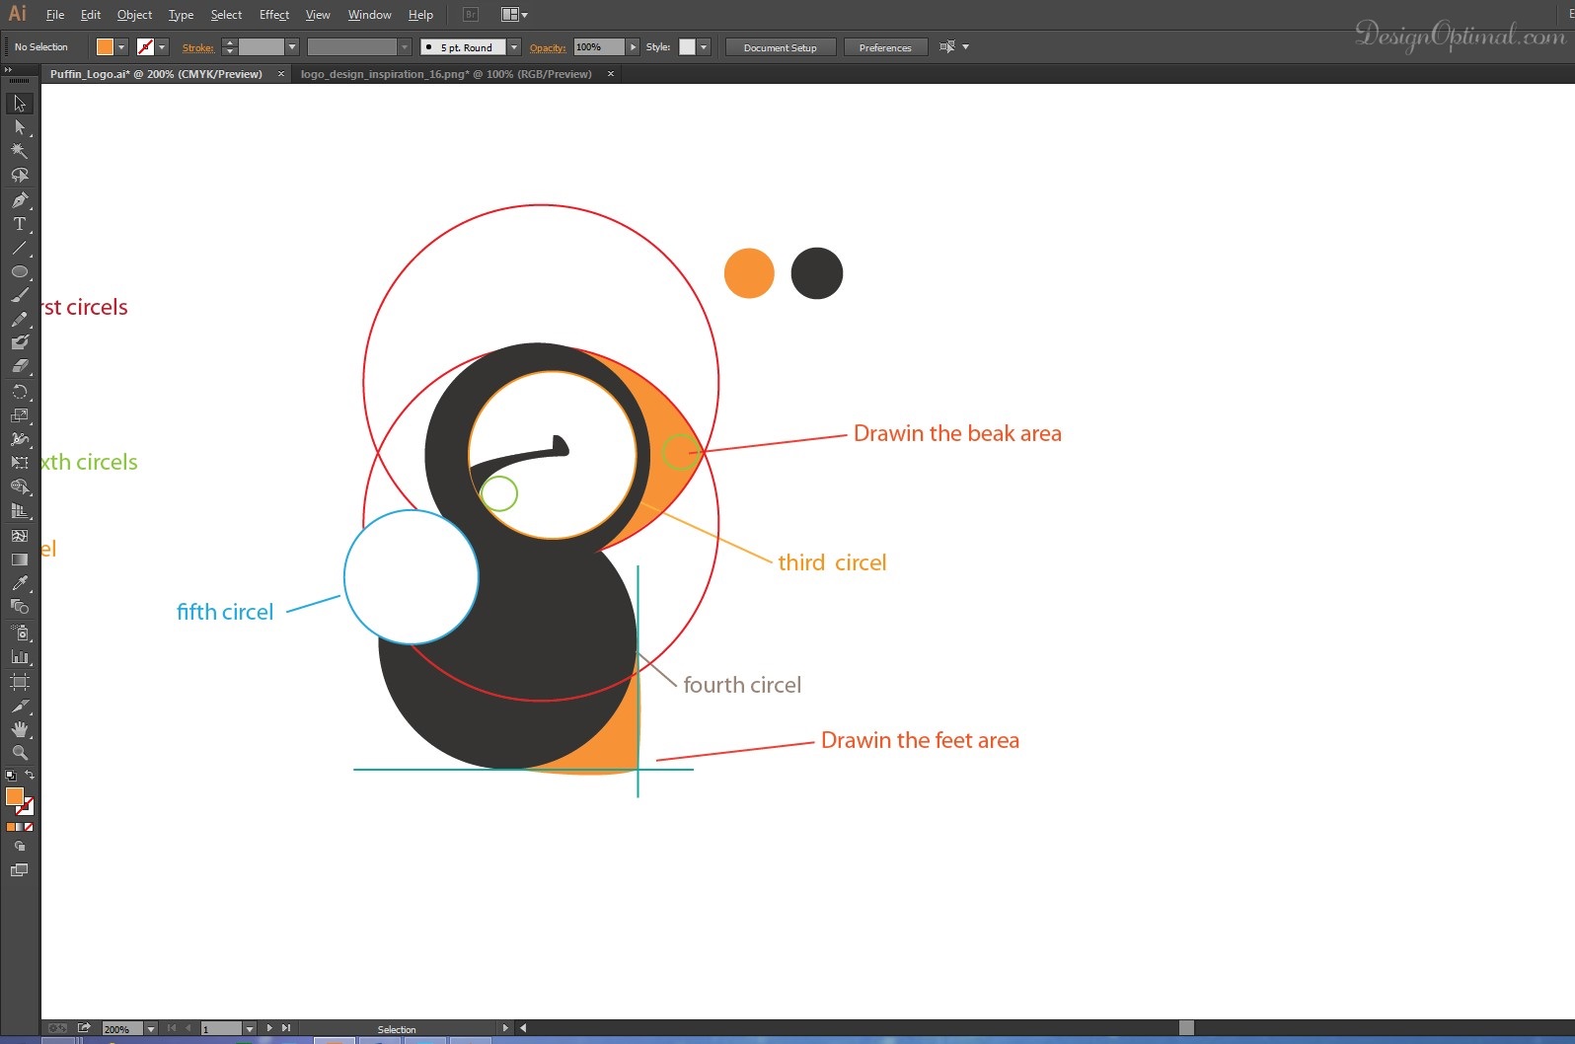1575x1044 pixels.
Task: Select the Symbol Sprayer tool
Action: pyautogui.click(x=19, y=633)
